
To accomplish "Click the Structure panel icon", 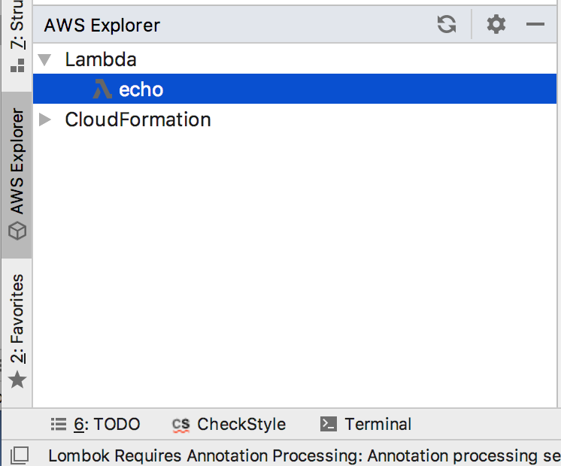I will point(17,66).
